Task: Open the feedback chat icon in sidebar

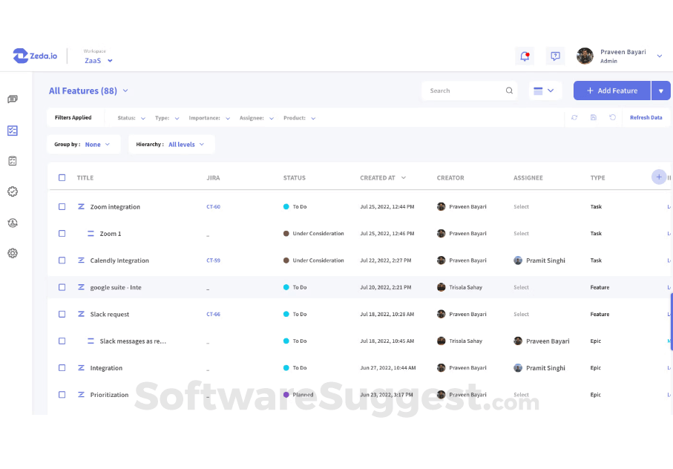Action: click(x=12, y=99)
